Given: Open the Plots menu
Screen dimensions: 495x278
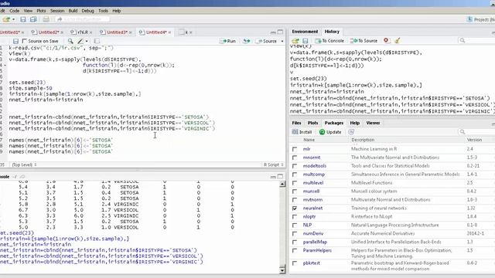Looking at the screenshot, I should (41, 11).
